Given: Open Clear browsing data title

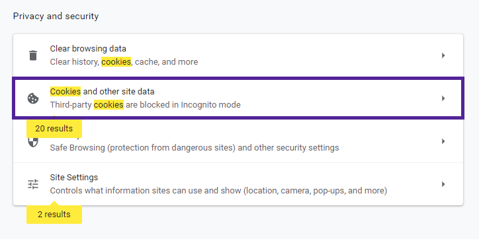Looking at the screenshot, I should pos(88,49).
